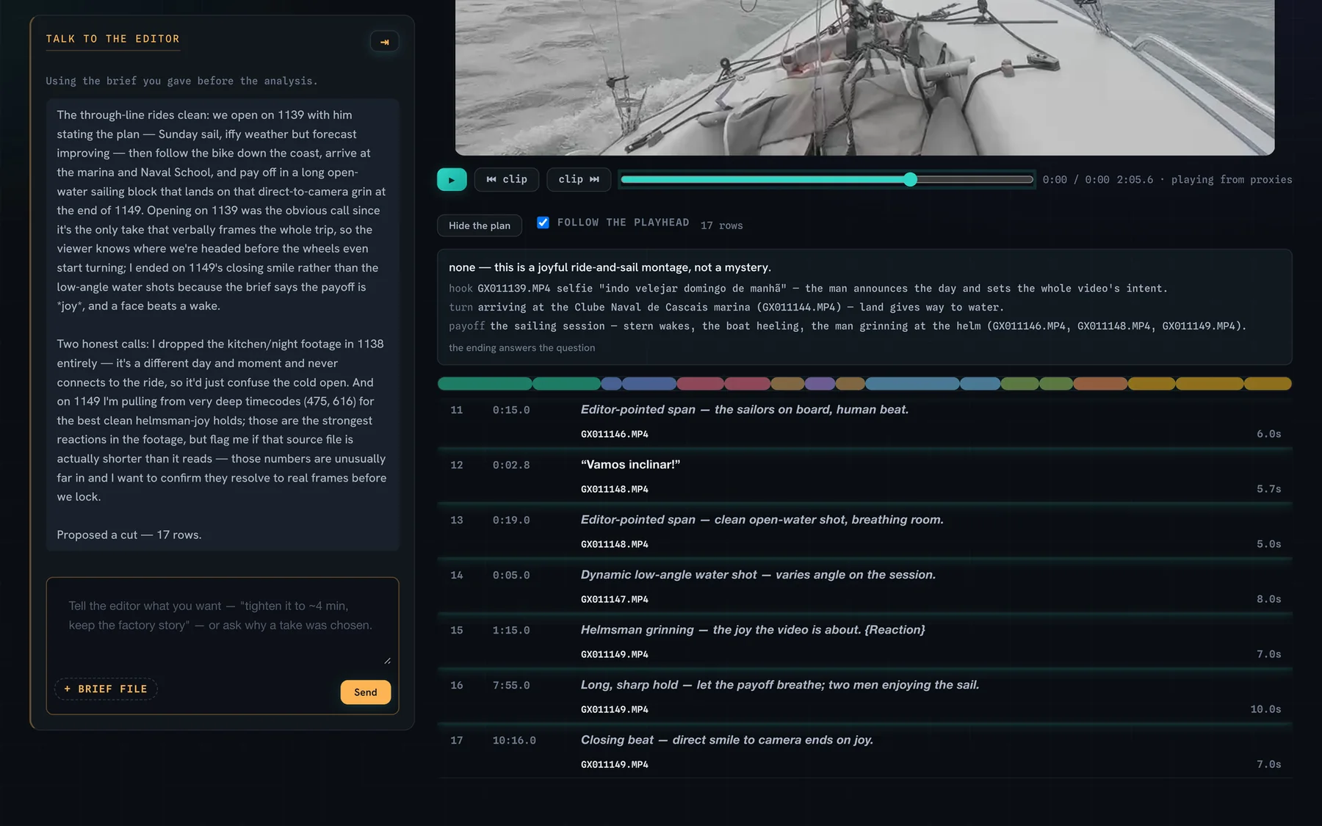
Task: Click the Hide the plan button
Action: pos(480,225)
